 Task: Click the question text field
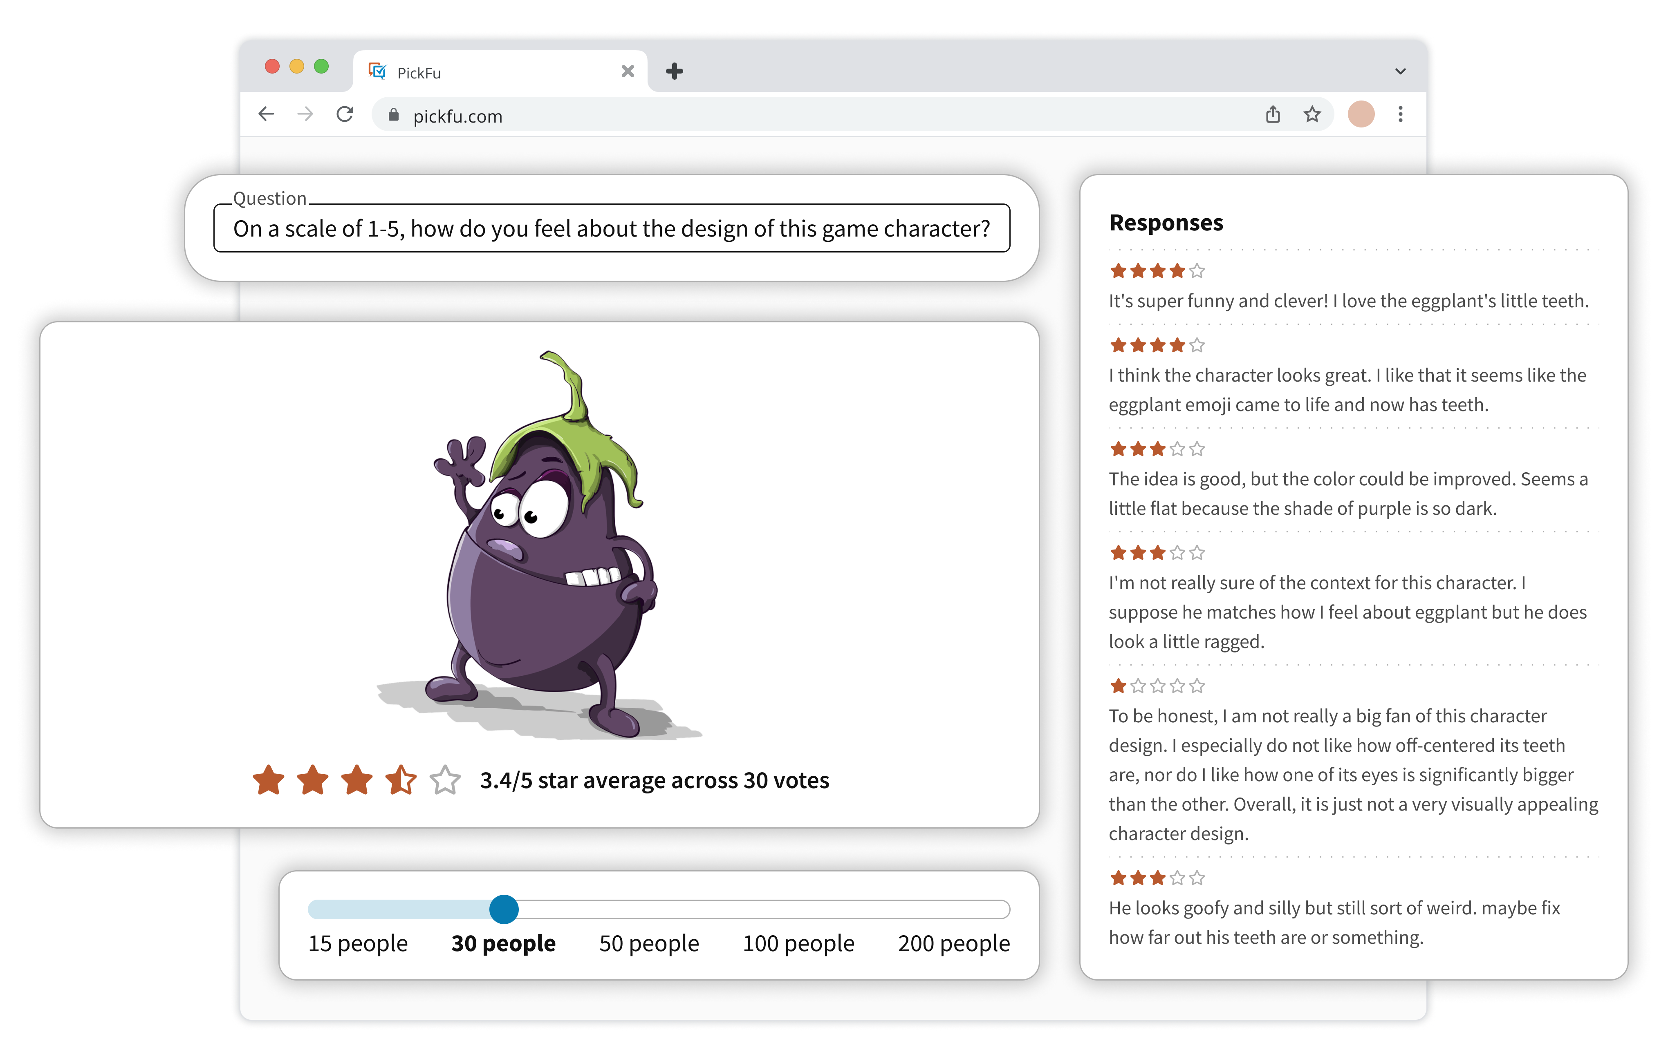tap(611, 228)
